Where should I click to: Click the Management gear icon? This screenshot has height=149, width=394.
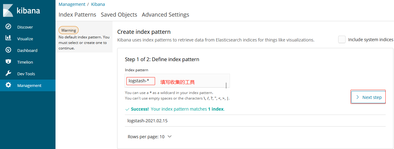pyautogui.click(x=8, y=85)
